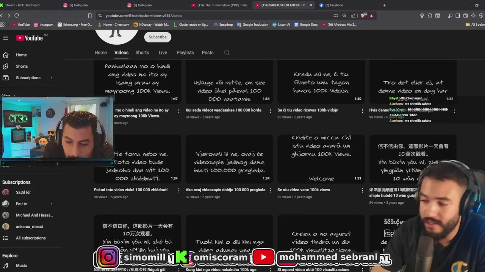This screenshot has width=485, height=272.
Task: Open options menu for 'Pokud toto video získá' video
Action: 179,190
